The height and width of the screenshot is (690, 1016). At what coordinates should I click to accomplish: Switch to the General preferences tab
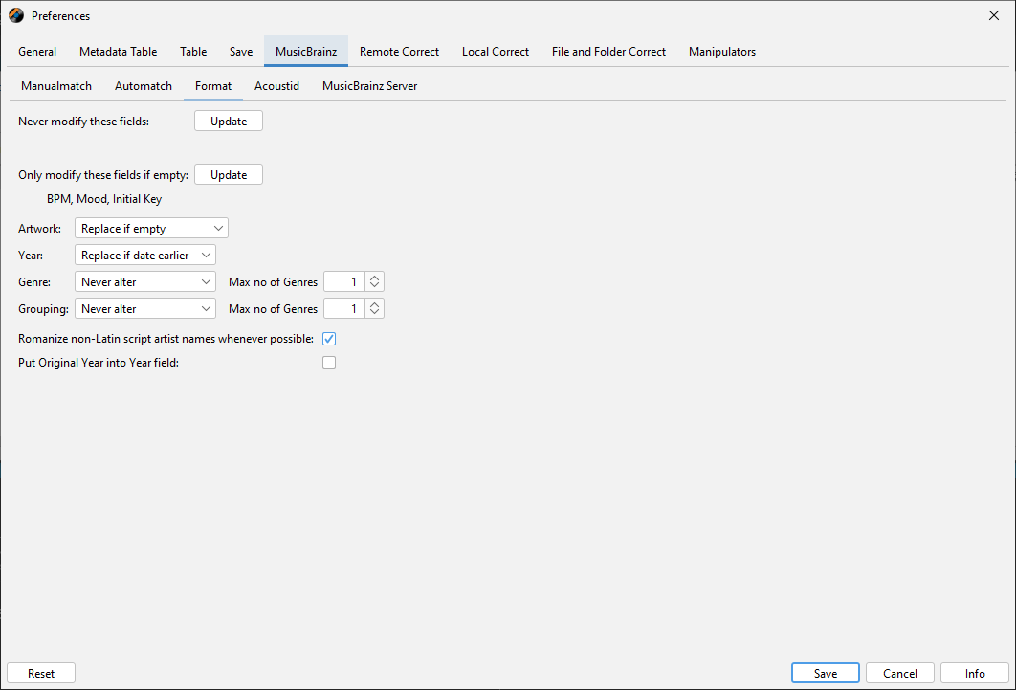tap(37, 52)
